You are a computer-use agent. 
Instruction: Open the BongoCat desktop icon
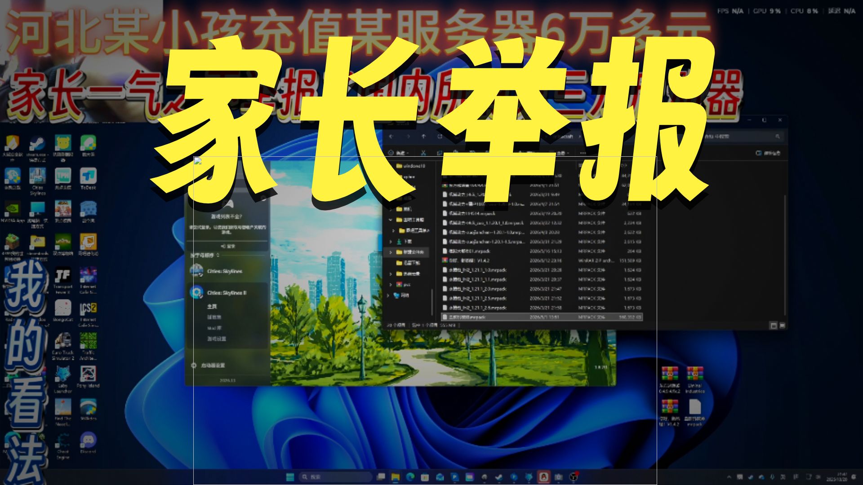pyautogui.click(x=63, y=311)
